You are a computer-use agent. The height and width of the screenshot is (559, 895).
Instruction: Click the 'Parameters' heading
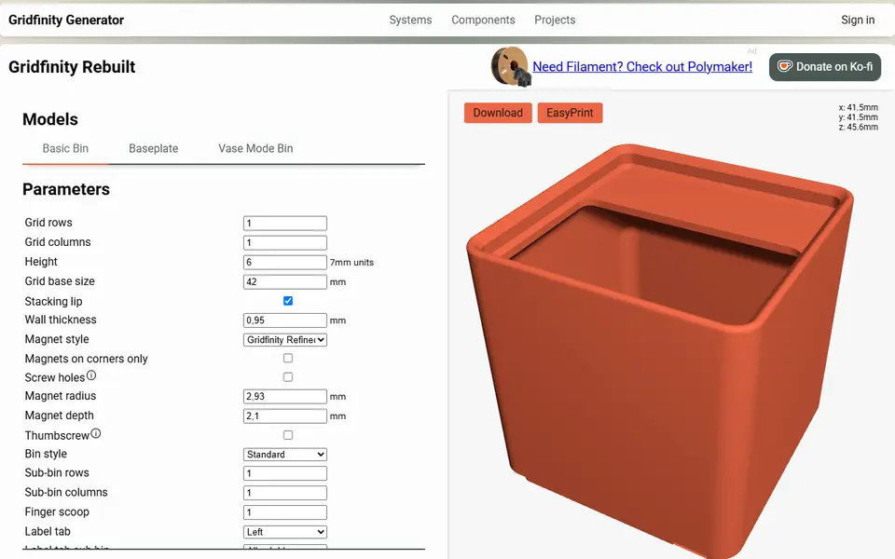click(66, 189)
